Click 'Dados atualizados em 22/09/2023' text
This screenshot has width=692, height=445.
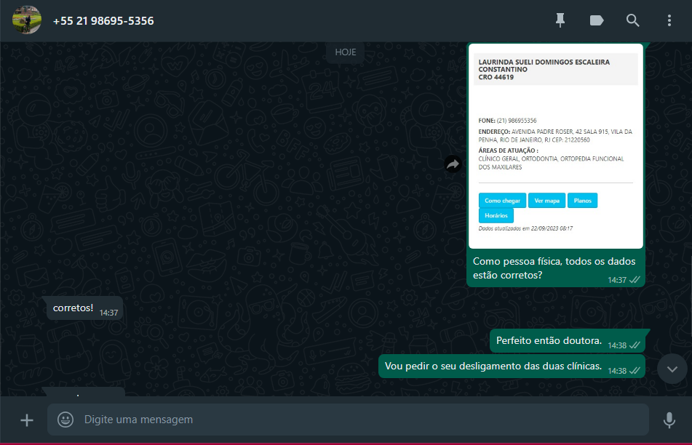[x=525, y=228]
